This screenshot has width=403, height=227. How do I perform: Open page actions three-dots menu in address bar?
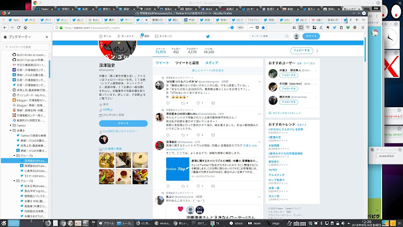tap(251, 28)
